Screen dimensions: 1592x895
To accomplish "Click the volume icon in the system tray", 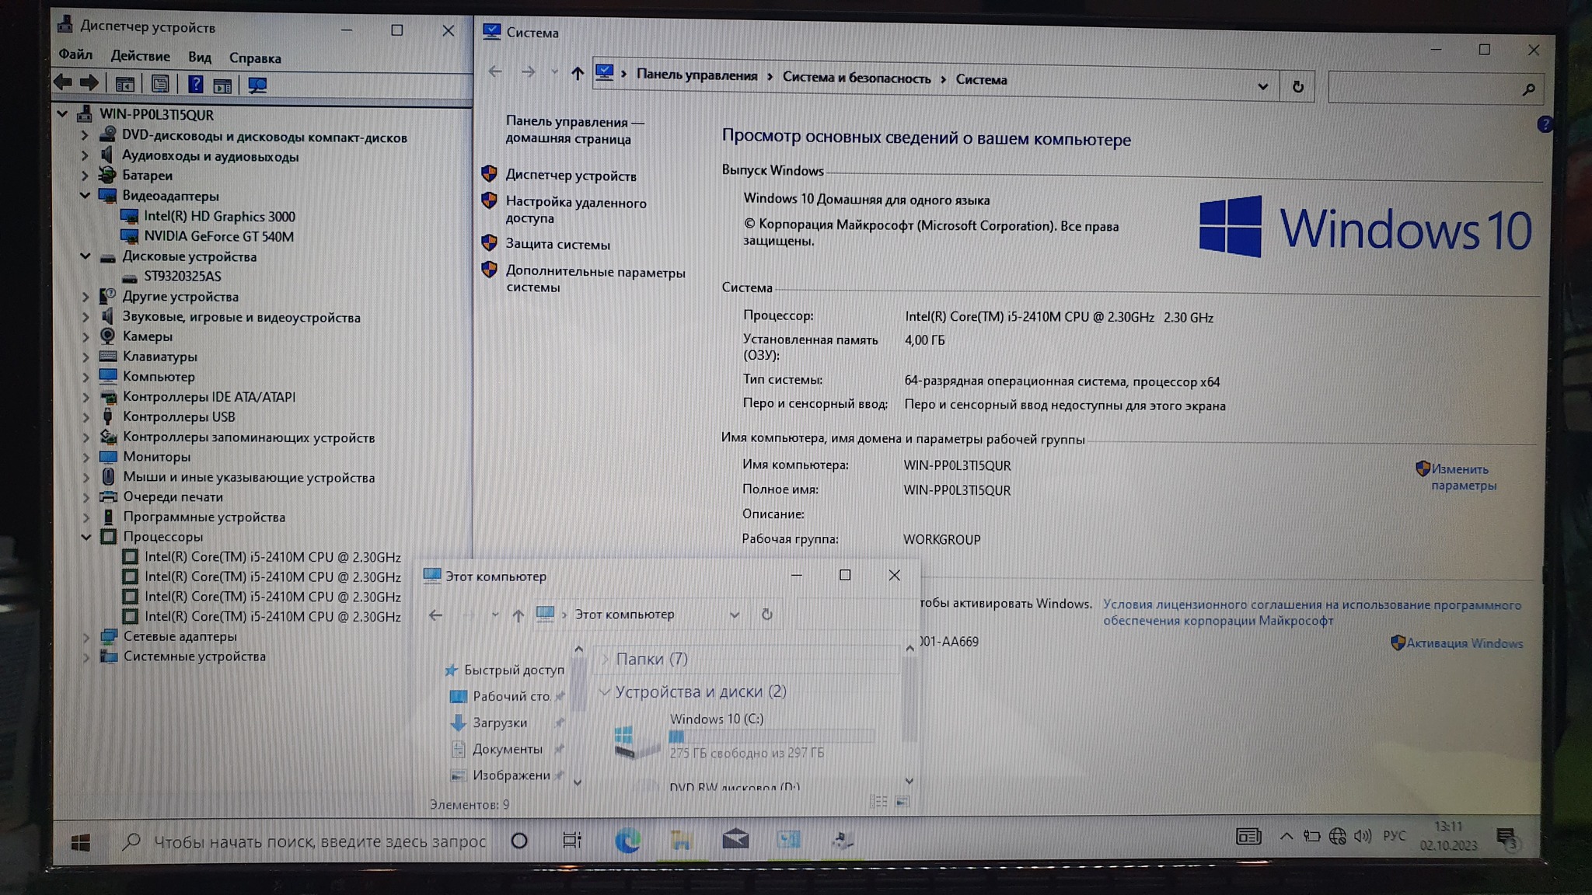I will (x=1362, y=836).
